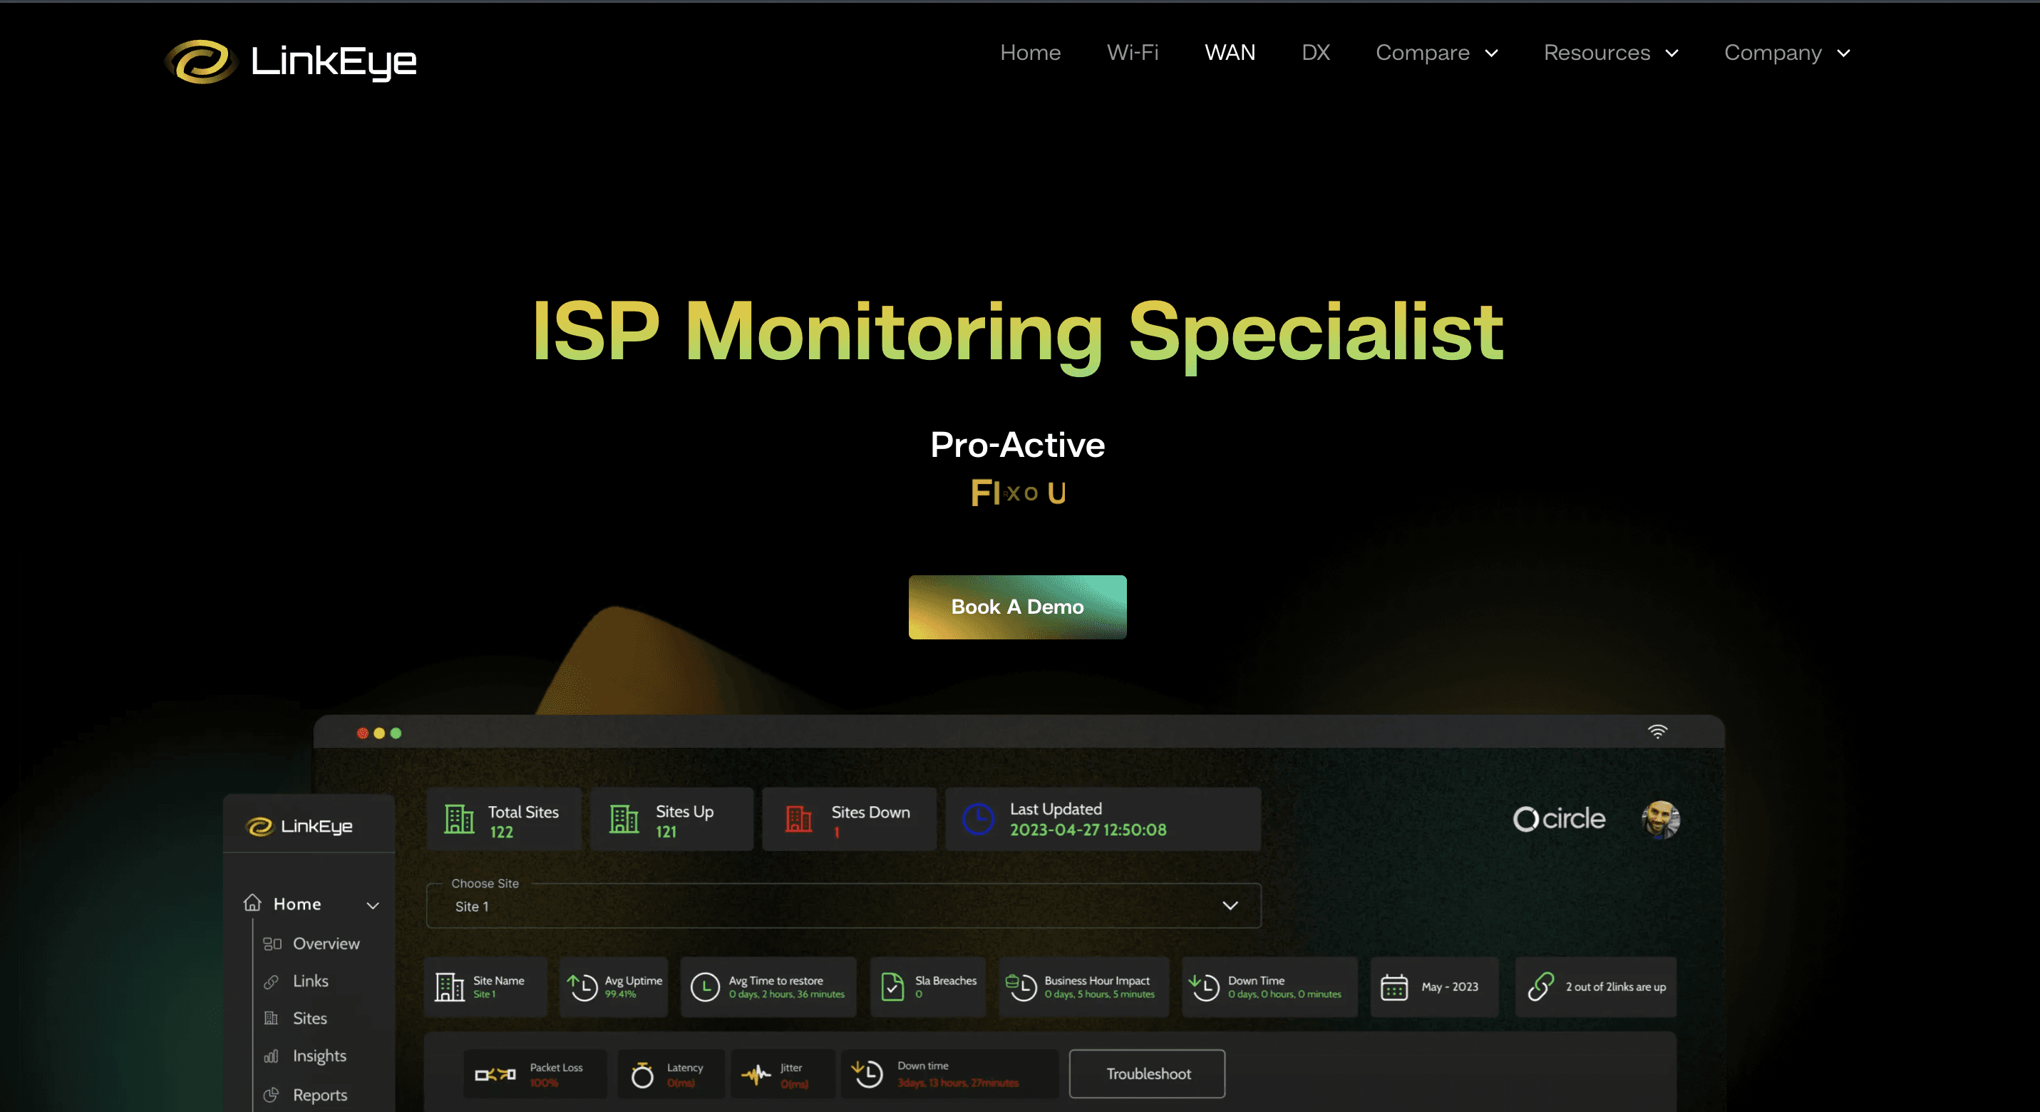Open the Wi-Fi nav item
The image size is (2040, 1112).
coord(1133,52)
